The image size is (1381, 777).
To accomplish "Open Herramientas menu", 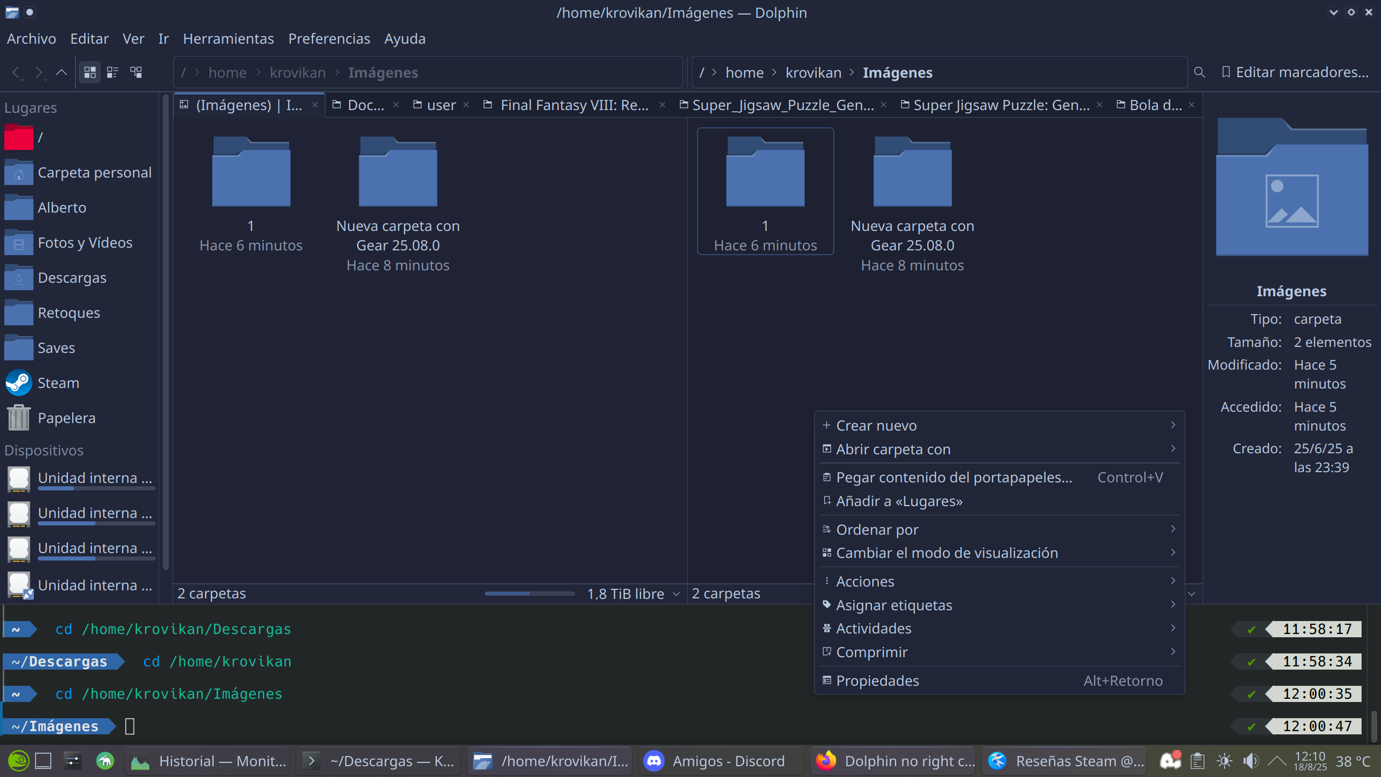I will click(x=228, y=39).
